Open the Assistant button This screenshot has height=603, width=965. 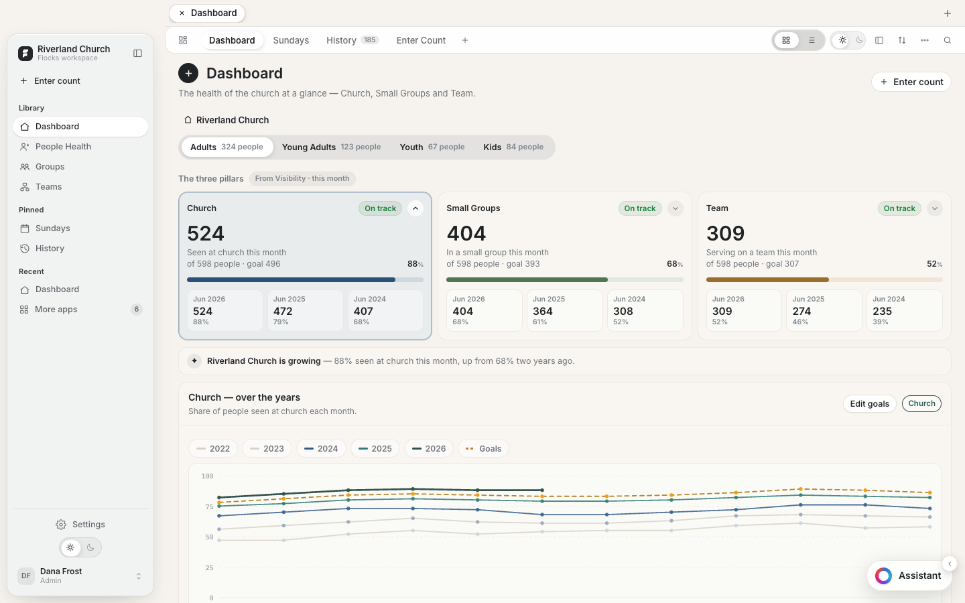(x=909, y=576)
